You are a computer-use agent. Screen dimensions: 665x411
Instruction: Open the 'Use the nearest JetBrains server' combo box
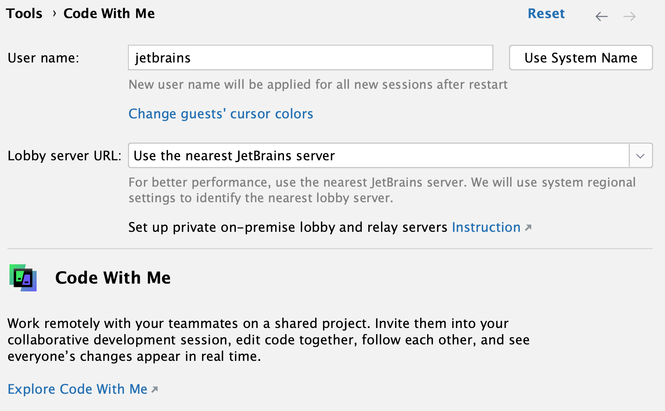(379, 156)
